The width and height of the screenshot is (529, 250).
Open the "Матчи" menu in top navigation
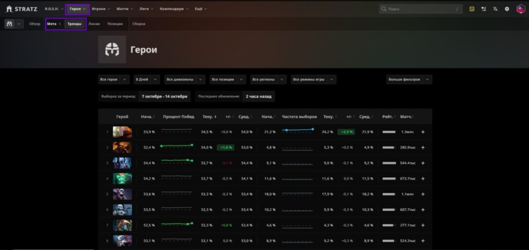[125, 9]
